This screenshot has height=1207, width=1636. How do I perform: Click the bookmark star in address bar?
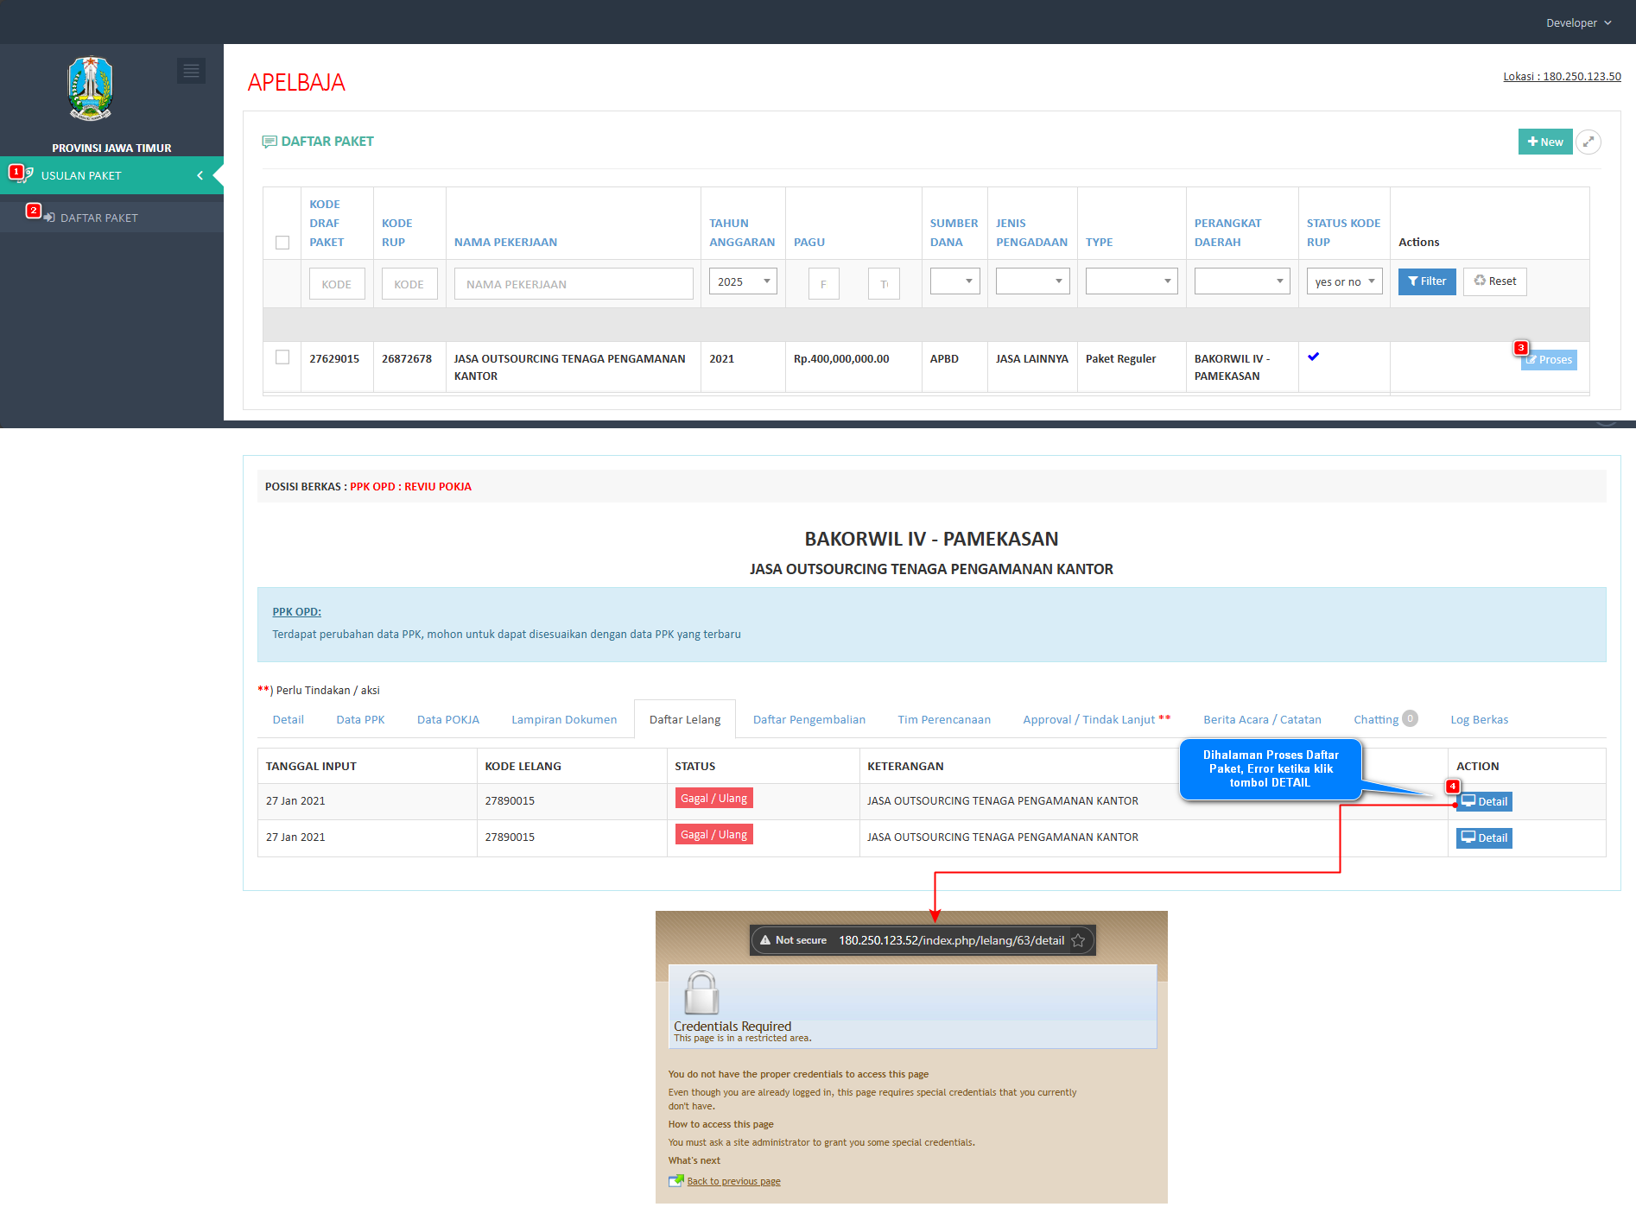tap(1078, 940)
